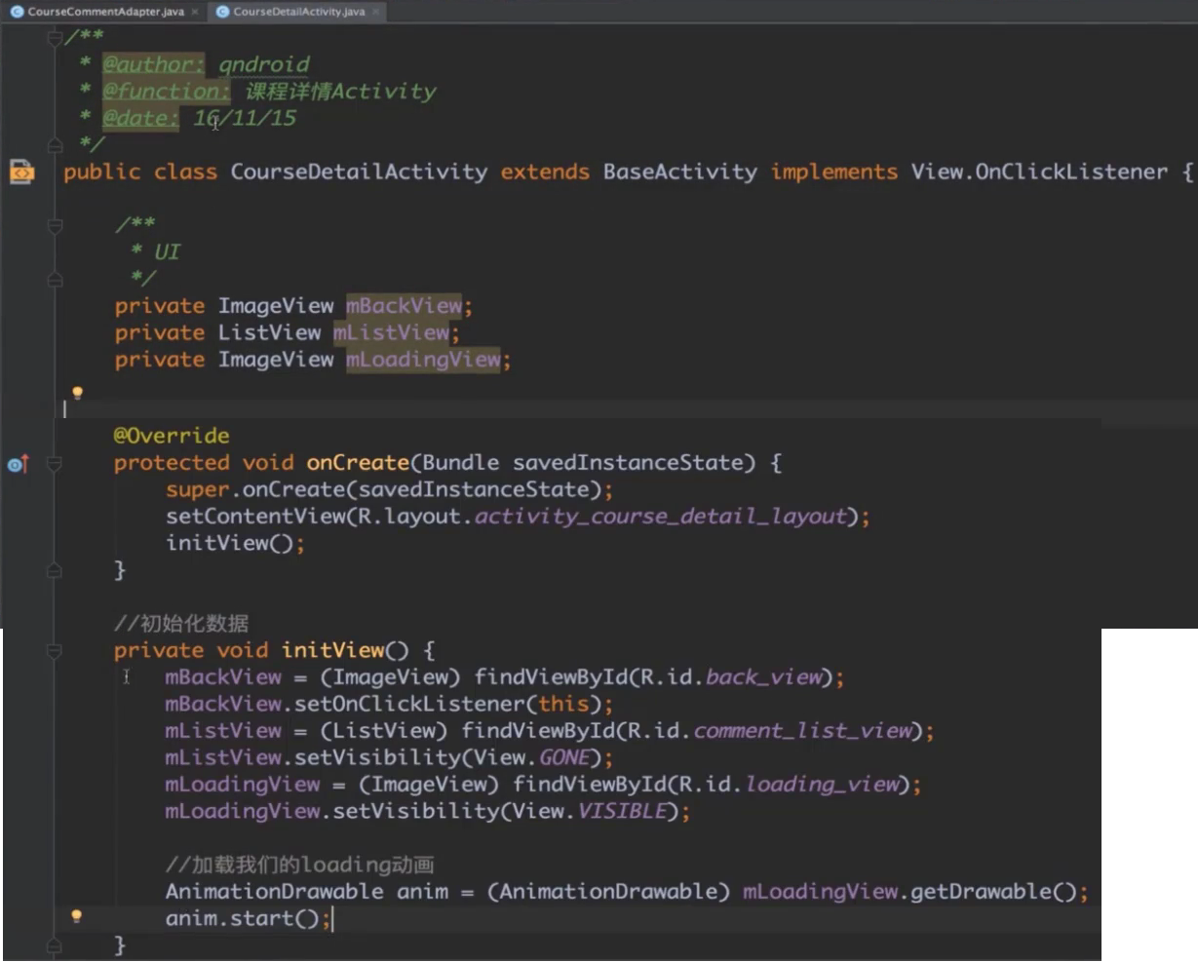The height and width of the screenshot is (962, 1198).
Task: Select the CourseDetailActivity.java tab
Action: click(x=298, y=12)
